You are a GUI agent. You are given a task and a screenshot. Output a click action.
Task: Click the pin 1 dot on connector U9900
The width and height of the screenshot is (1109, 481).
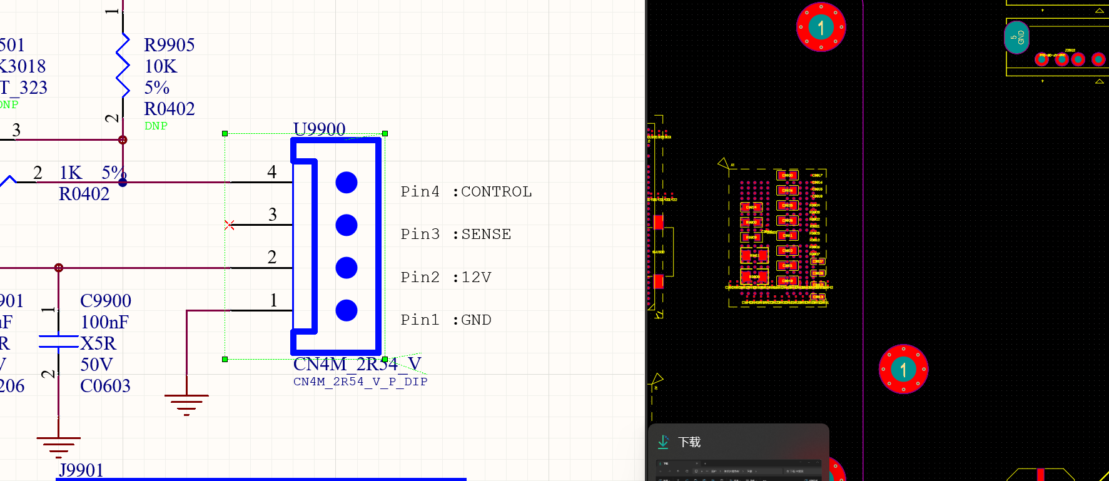(347, 310)
